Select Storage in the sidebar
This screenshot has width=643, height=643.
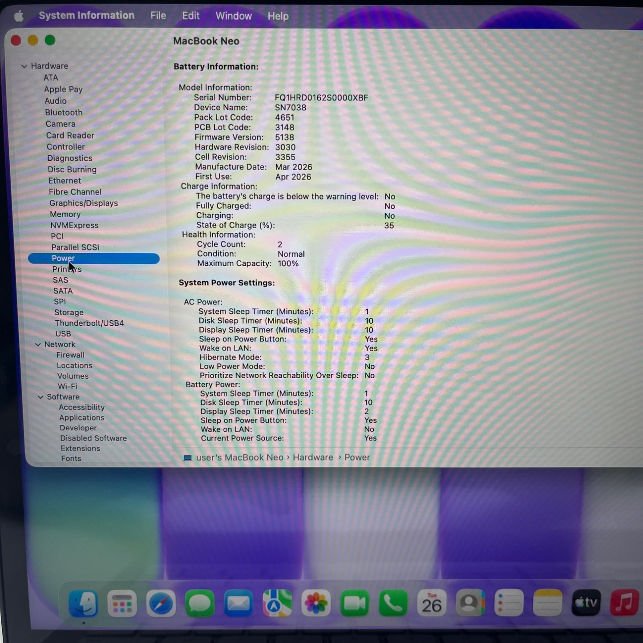69,313
